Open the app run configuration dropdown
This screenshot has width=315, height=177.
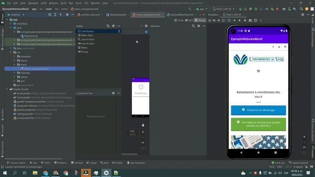[x=201, y=9]
